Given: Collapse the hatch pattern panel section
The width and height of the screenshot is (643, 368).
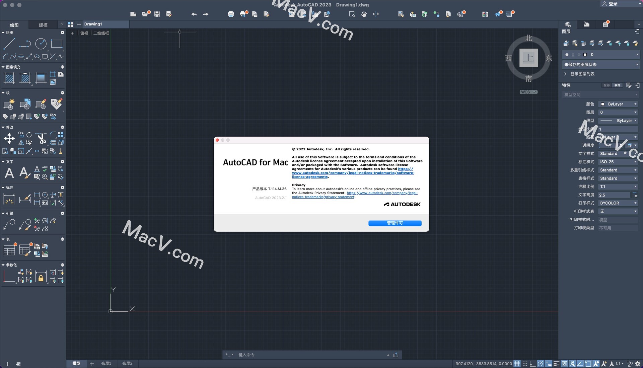Looking at the screenshot, I should (x=3, y=67).
